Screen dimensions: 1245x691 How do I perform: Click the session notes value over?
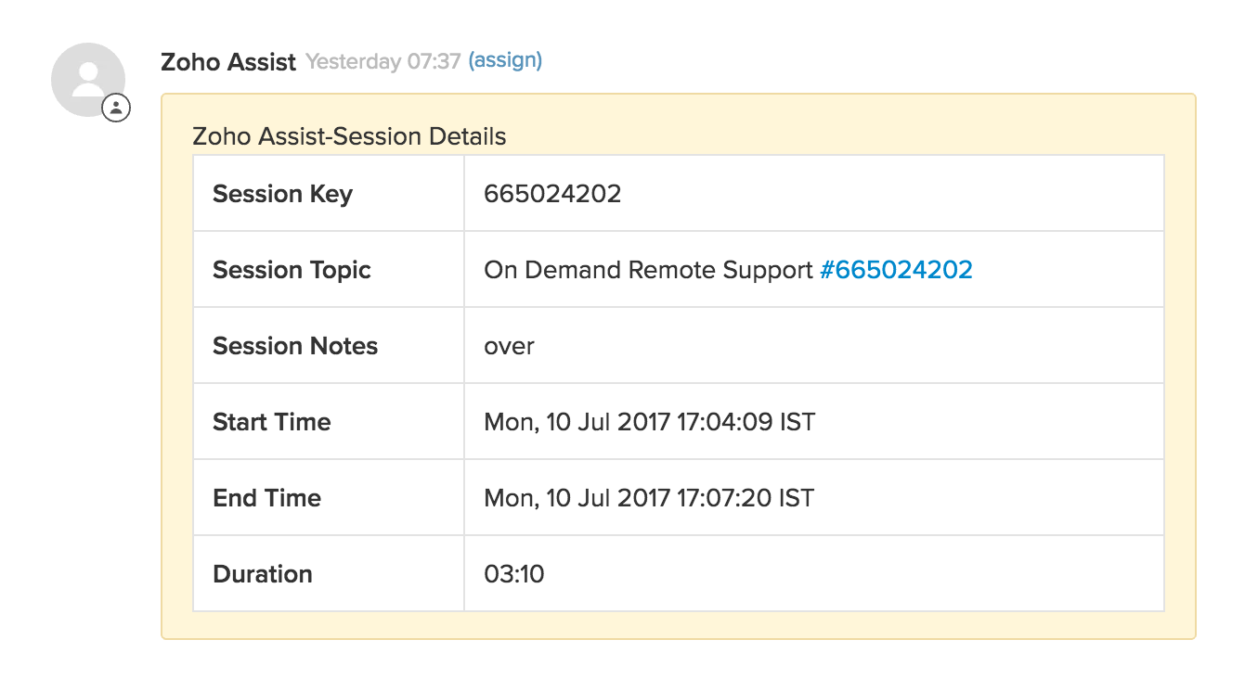[509, 346]
